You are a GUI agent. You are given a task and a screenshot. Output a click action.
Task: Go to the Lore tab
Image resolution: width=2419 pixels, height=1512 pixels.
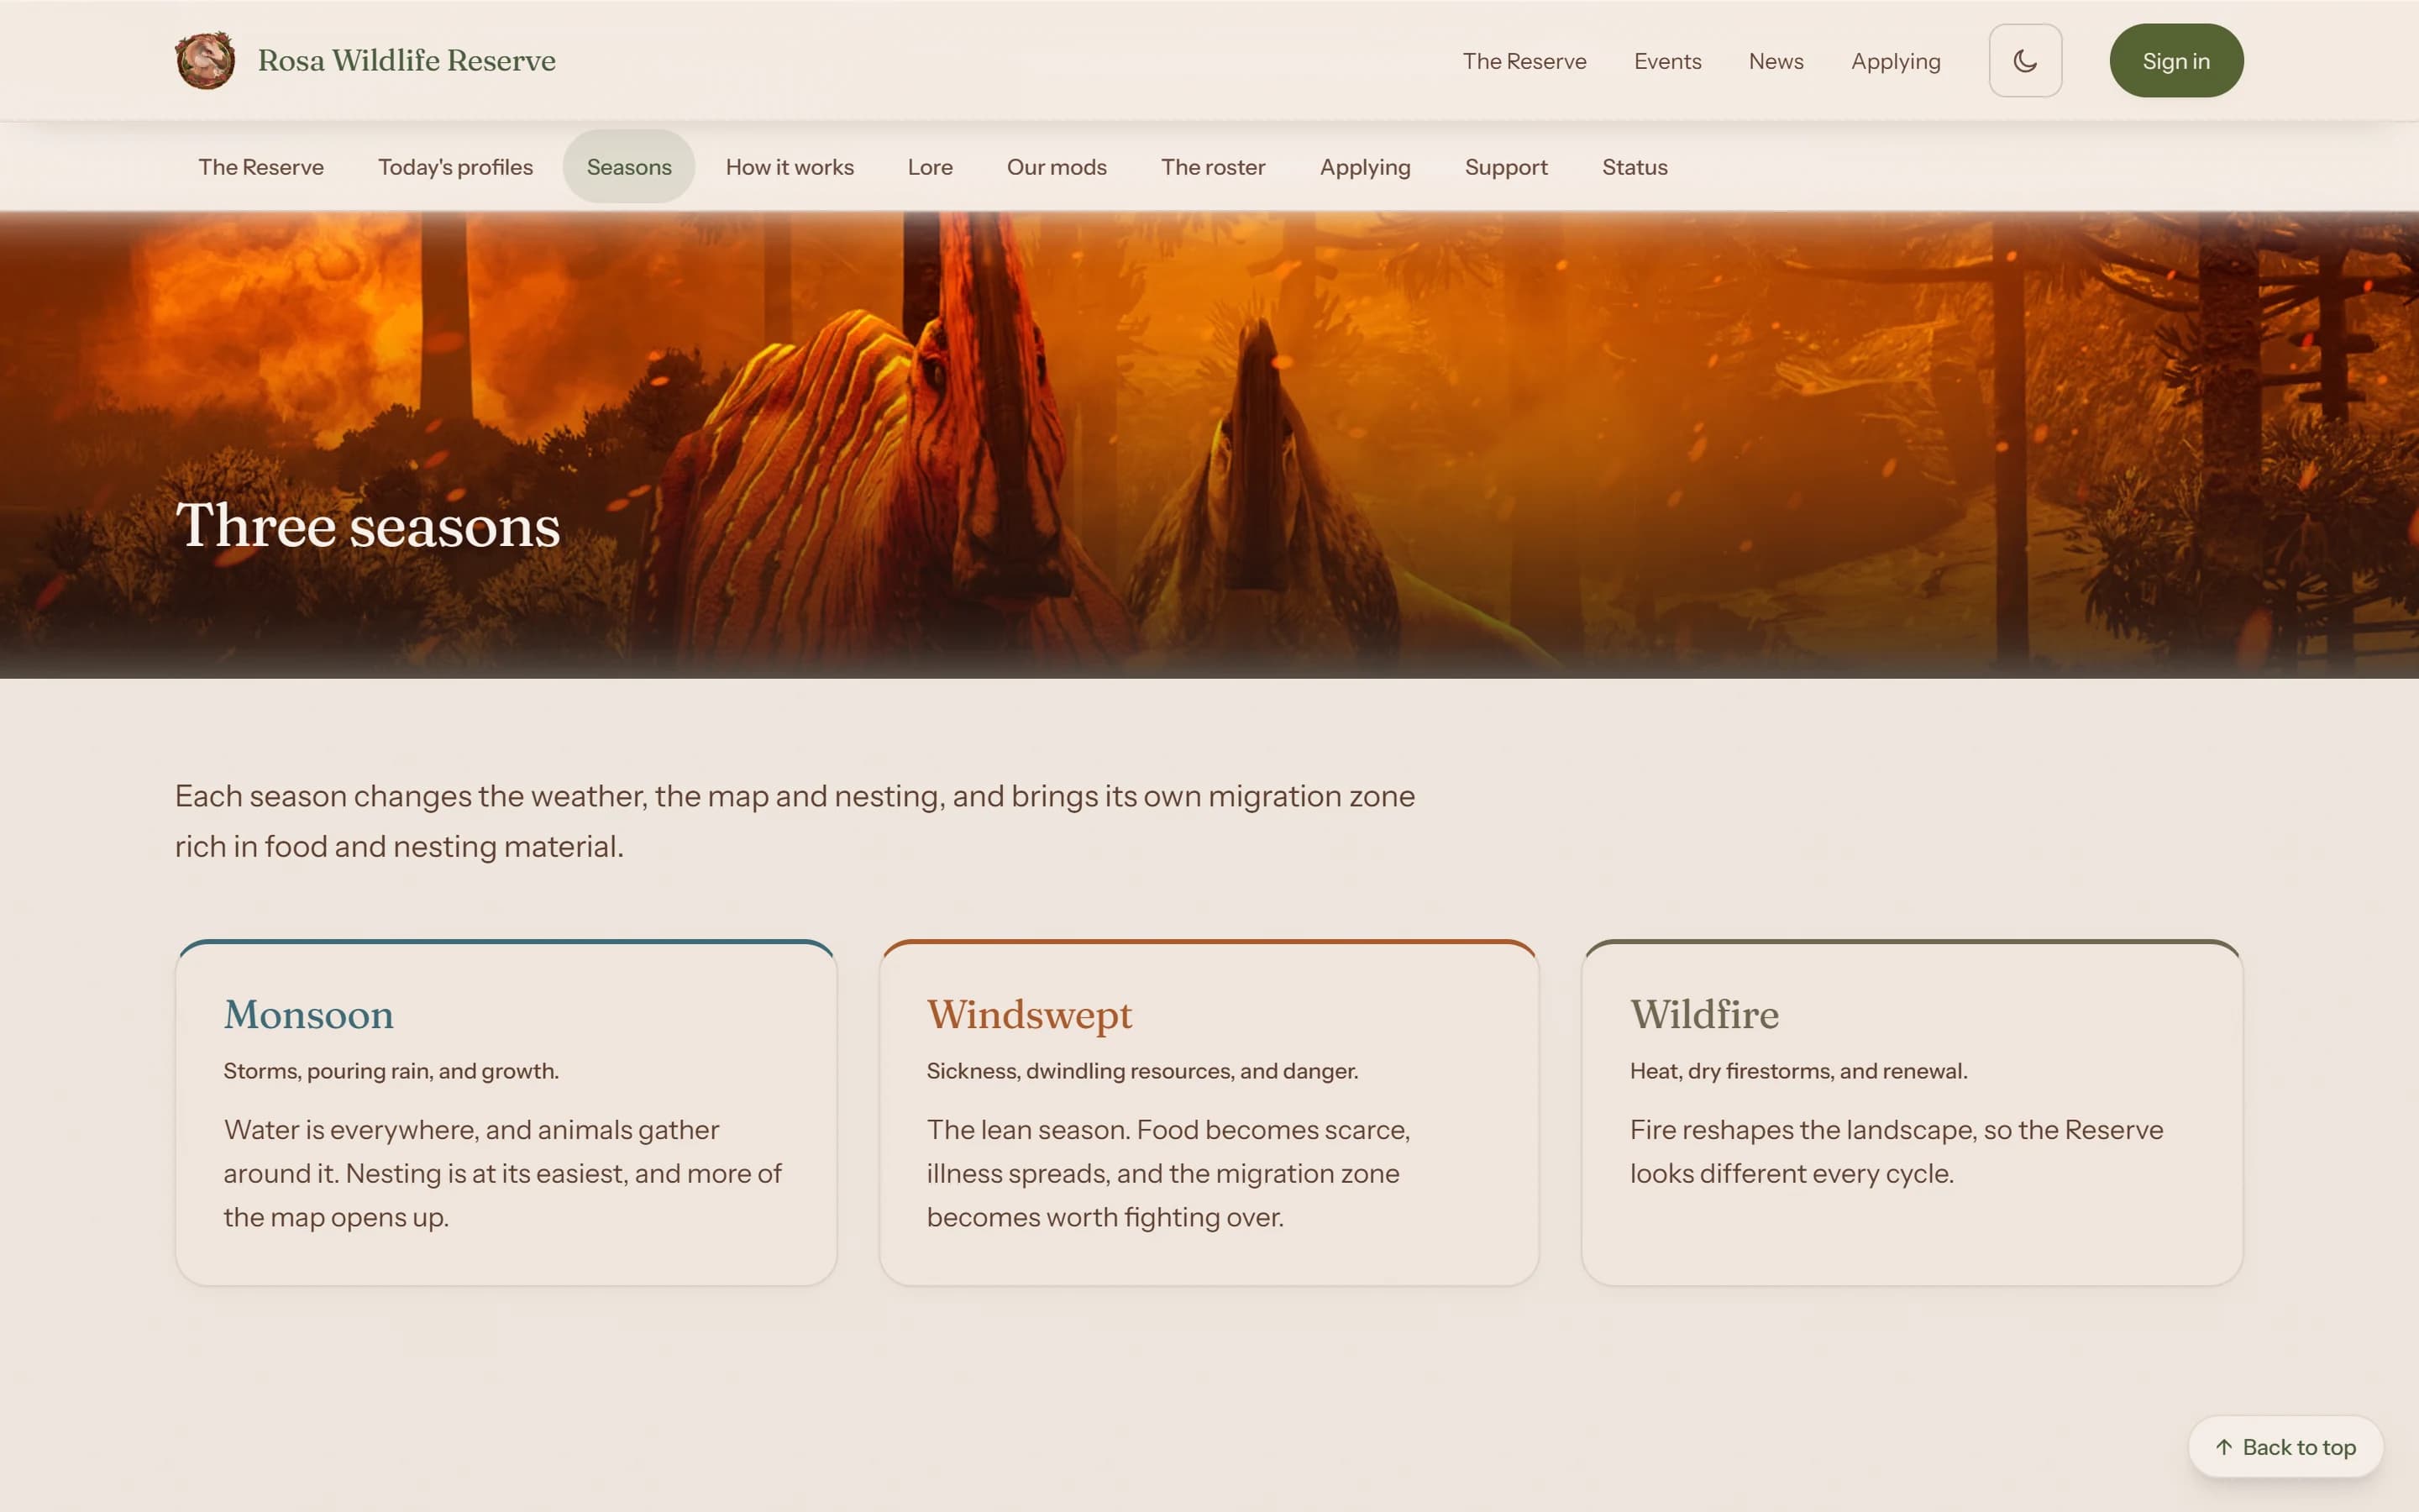pos(930,167)
